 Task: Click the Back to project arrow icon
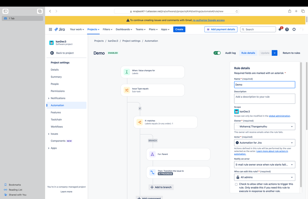52,53
